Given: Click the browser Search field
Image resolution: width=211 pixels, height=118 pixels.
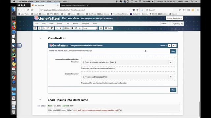Looking at the screenshot, I should (x=159, y=10).
